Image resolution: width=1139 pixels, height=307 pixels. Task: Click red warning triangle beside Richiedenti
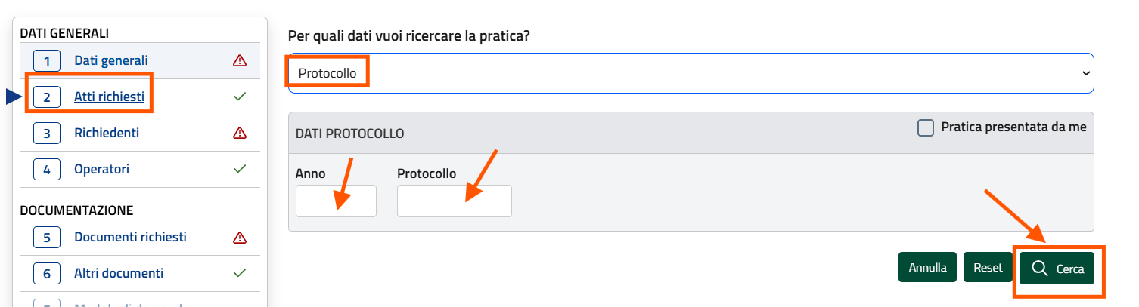pos(240,133)
